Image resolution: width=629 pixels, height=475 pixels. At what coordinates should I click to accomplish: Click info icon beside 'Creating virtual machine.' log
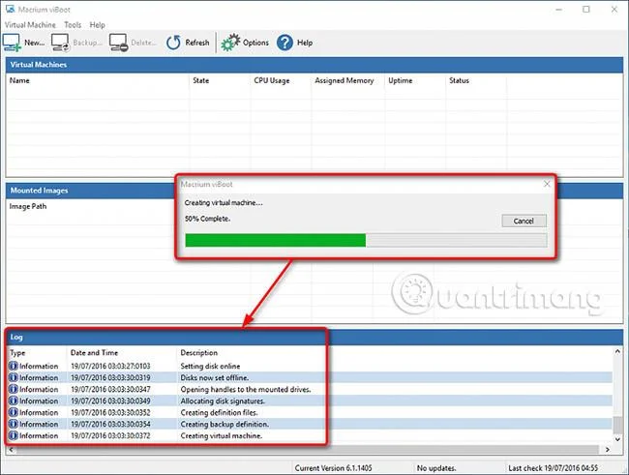(14, 435)
